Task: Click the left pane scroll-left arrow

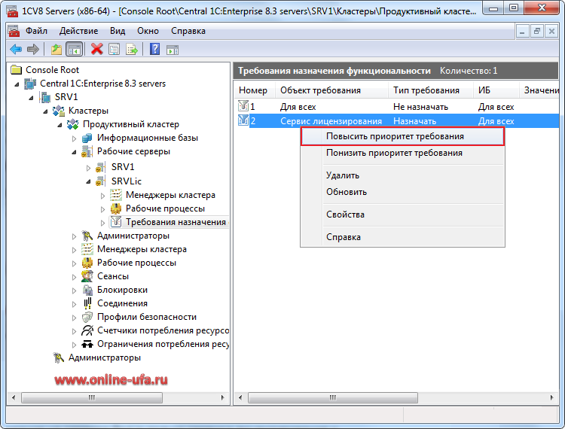Action: coord(14,397)
